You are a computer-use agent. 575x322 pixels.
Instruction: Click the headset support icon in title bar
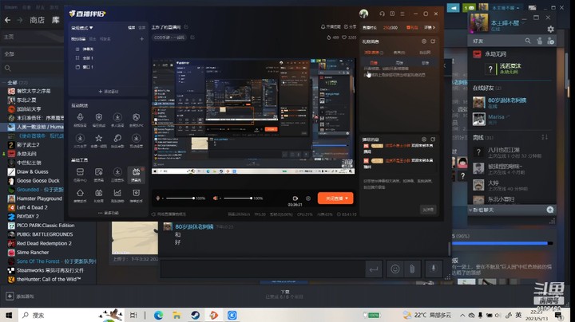tap(382, 14)
